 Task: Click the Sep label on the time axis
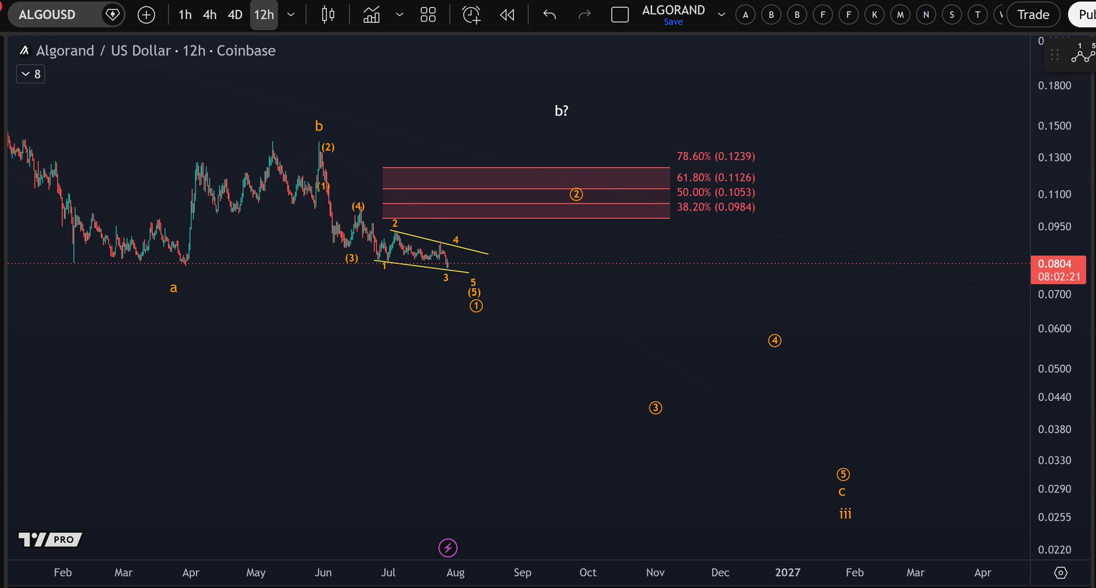(522, 572)
